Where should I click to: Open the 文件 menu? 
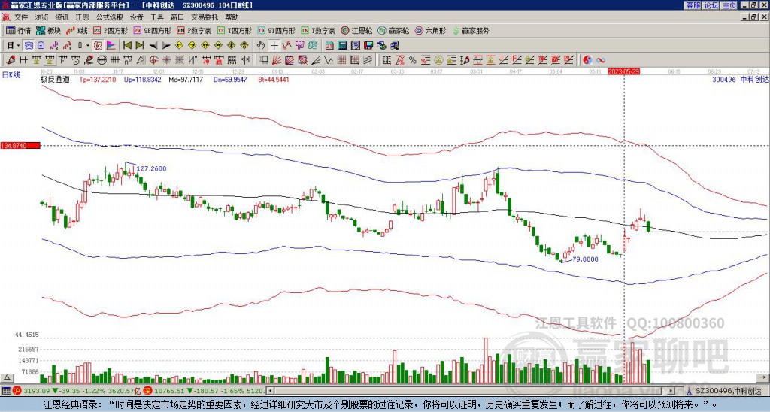click(20, 17)
